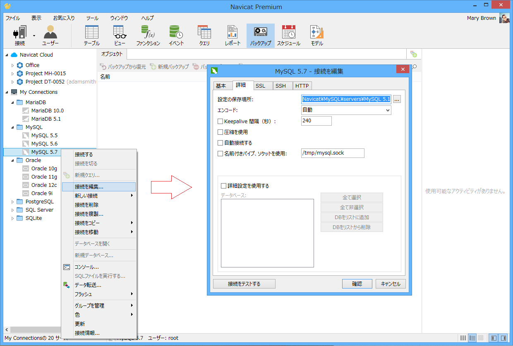This screenshot has height=346, width=513.
Task: Confirm the dialog with 確認
Action: tap(357, 284)
